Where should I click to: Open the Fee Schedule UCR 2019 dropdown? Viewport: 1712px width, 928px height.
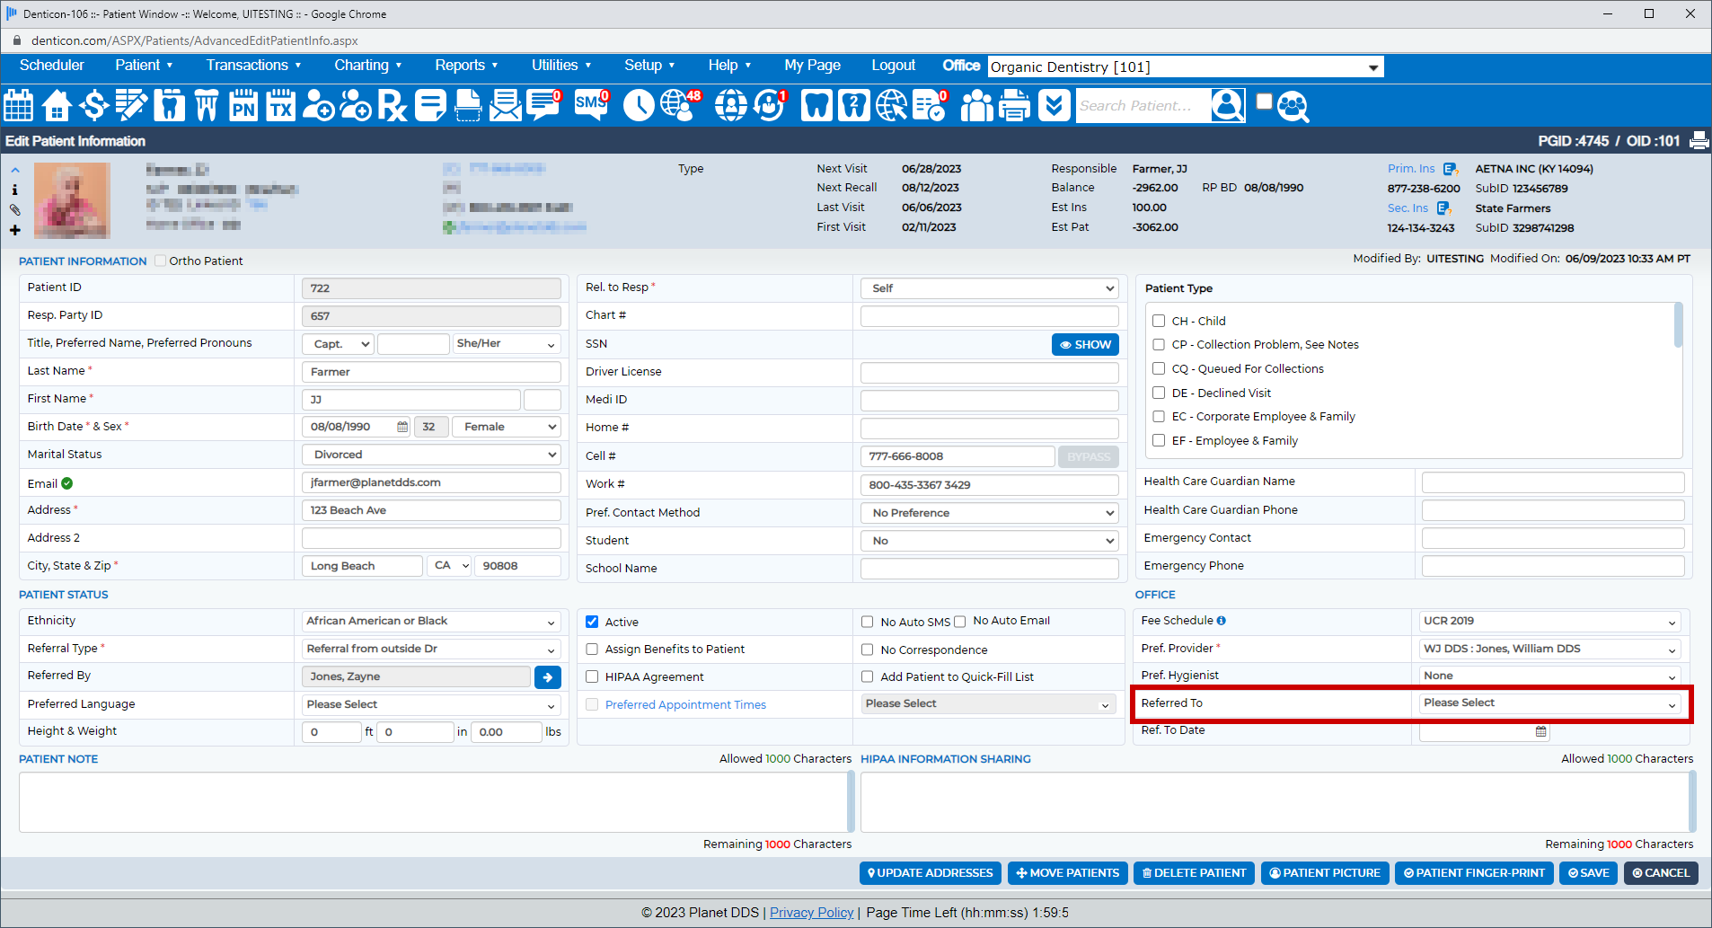pos(1549,622)
